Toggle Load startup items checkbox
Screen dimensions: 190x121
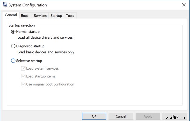pyautogui.click(x=23, y=76)
